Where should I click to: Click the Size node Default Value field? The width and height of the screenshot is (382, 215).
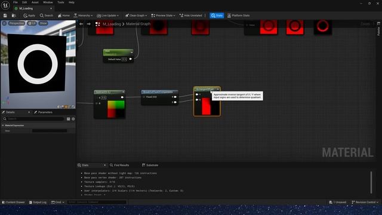pyautogui.click(x=124, y=59)
